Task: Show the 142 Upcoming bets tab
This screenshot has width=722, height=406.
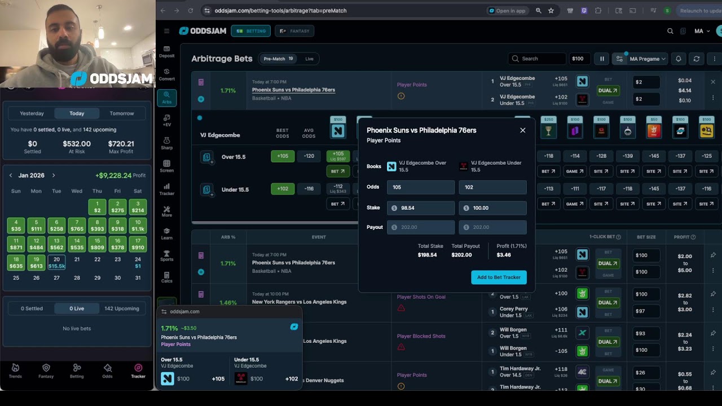Action: click(x=122, y=308)
